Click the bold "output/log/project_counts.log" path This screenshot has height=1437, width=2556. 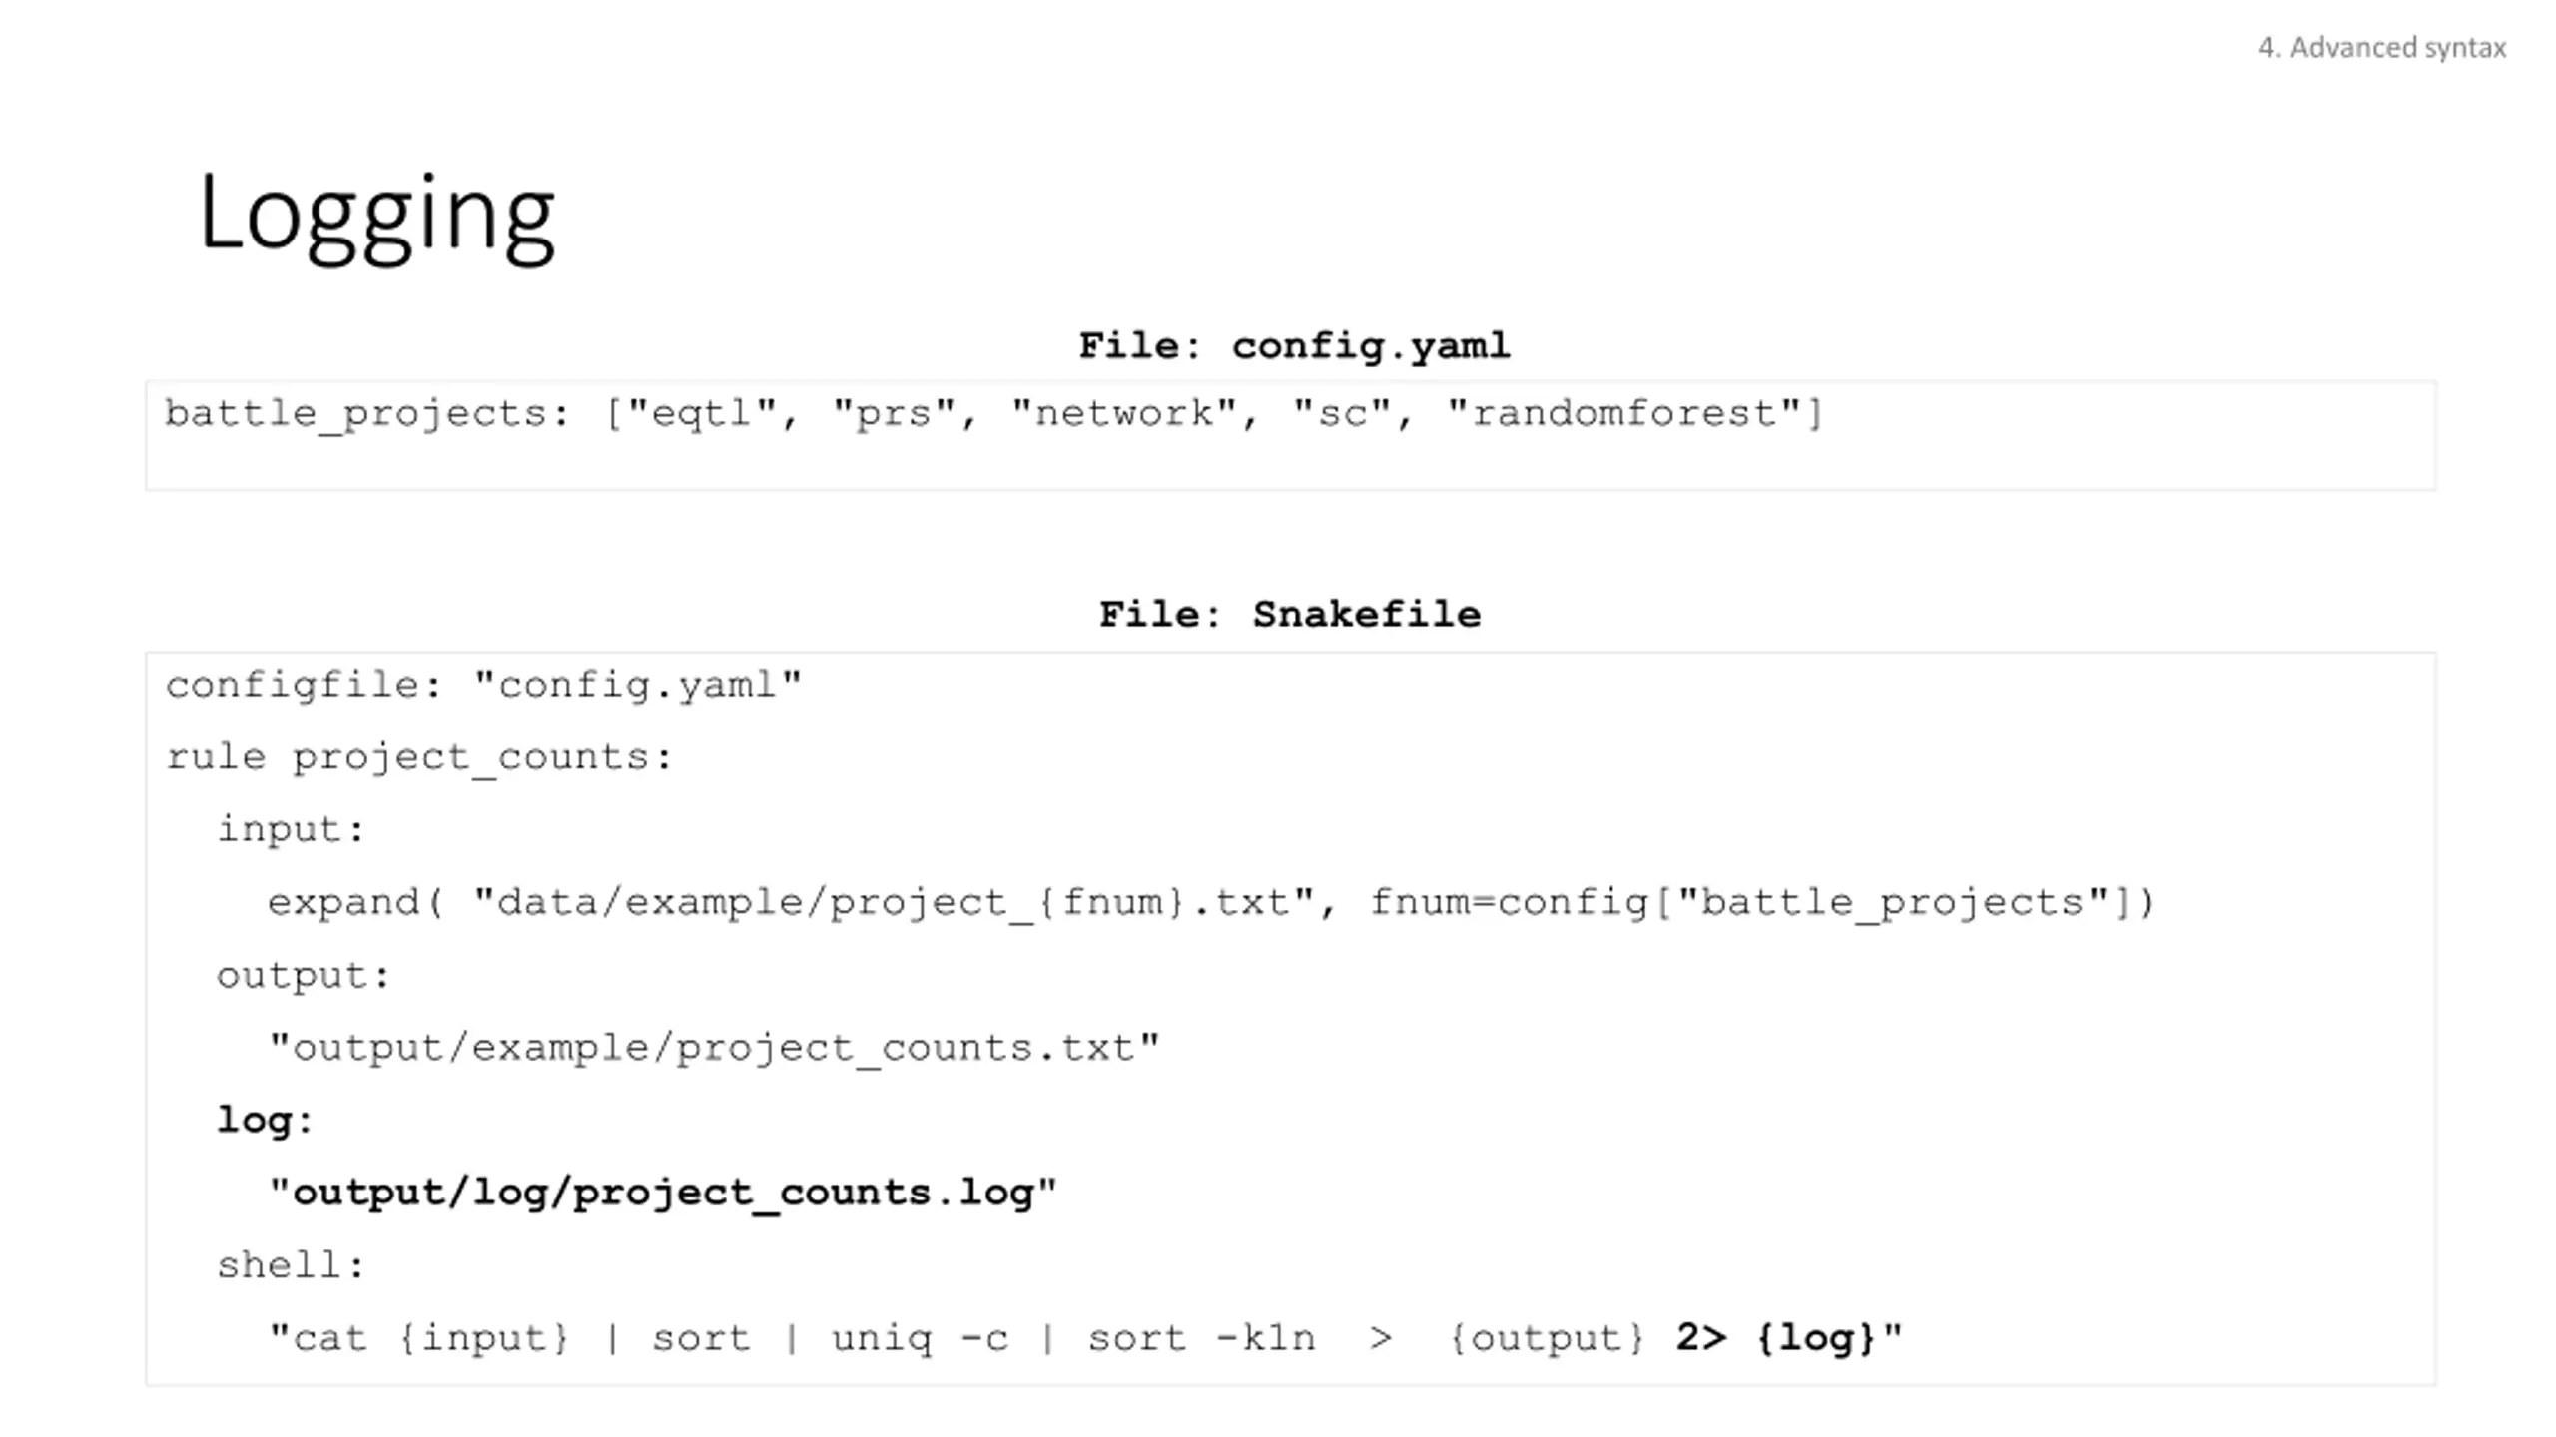pyautogui.click(x=663, y=1194)
